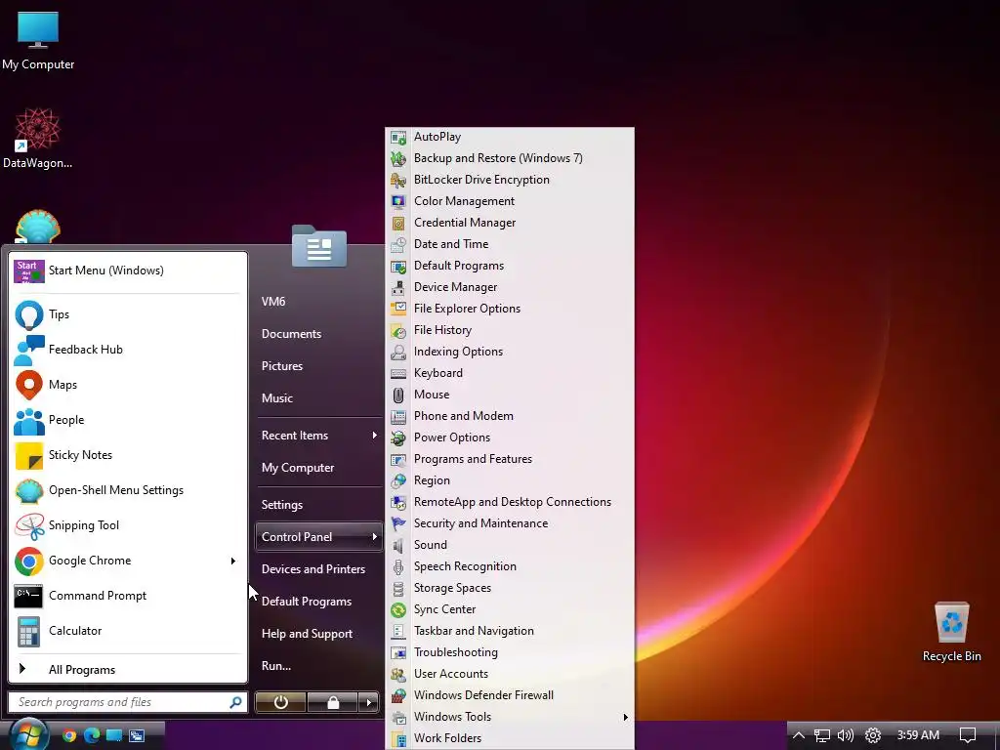Screen dimensions: 1000x750
Task: Launch Sticky Notes
Action: coord(128,455)
